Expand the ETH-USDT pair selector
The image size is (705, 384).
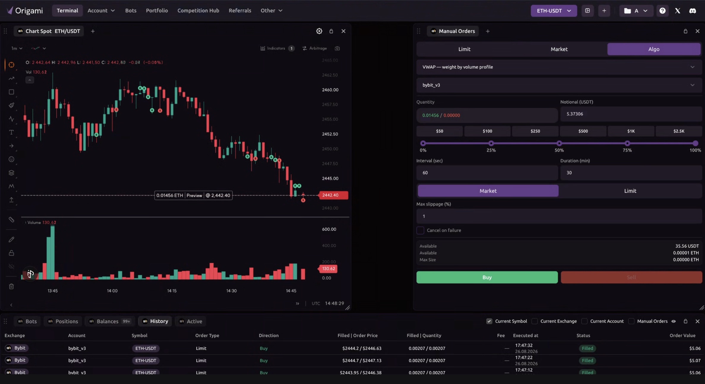pyautogui.click(x=554, y=11)
